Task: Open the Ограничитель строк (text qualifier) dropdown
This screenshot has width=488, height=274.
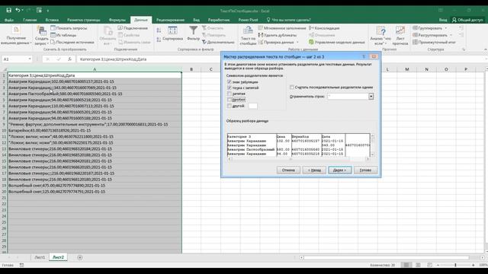Action: (x=371, y=97)
